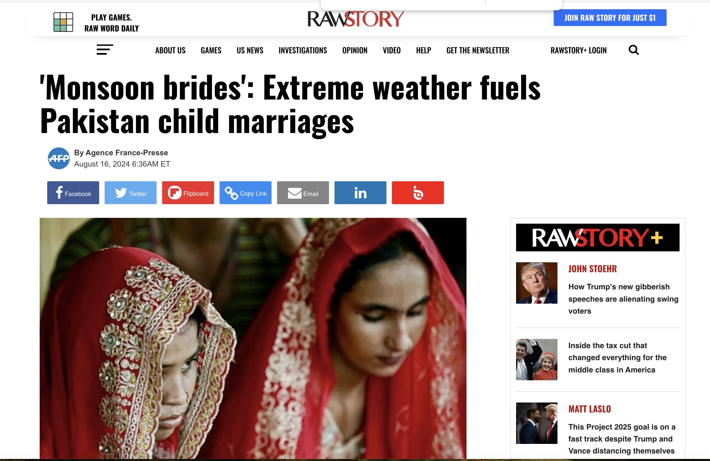
Task: Open the Raw Word Daily game grid icon
Action: pos(63,22)
